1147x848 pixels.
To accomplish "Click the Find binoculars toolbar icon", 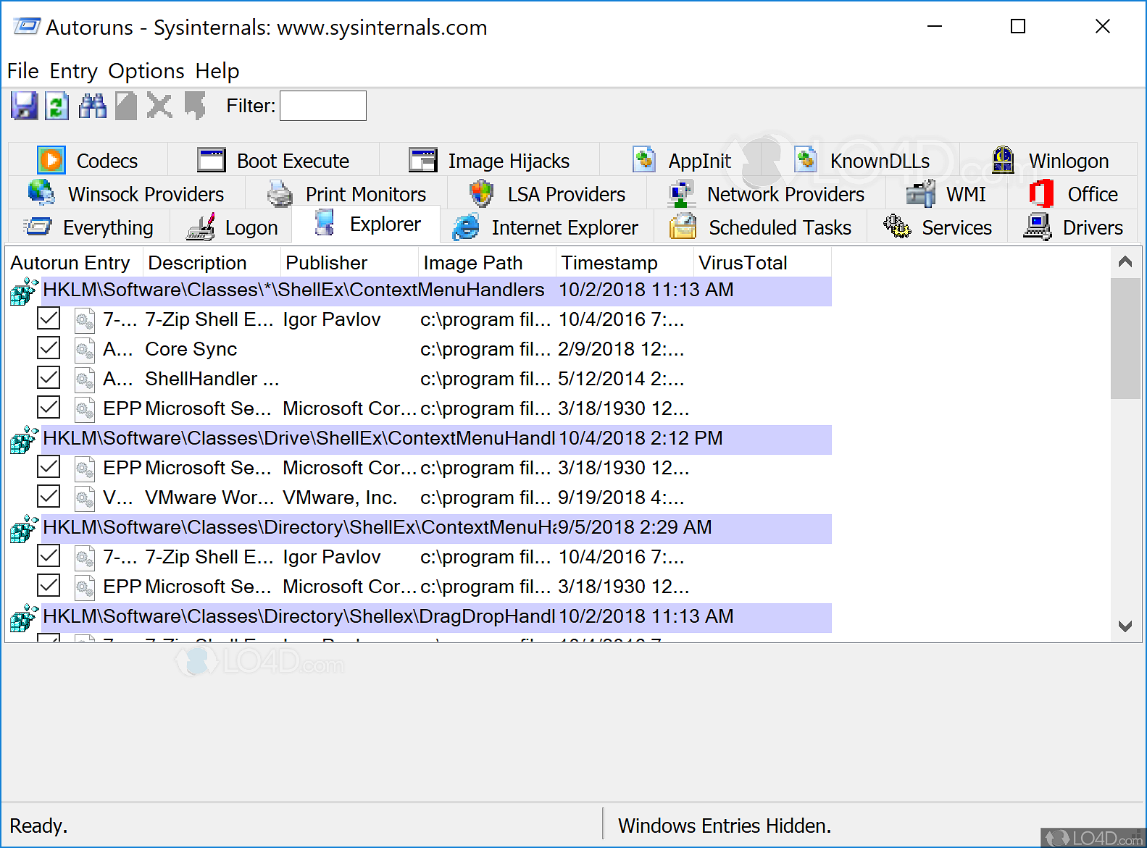I will (x=92, y=106).
